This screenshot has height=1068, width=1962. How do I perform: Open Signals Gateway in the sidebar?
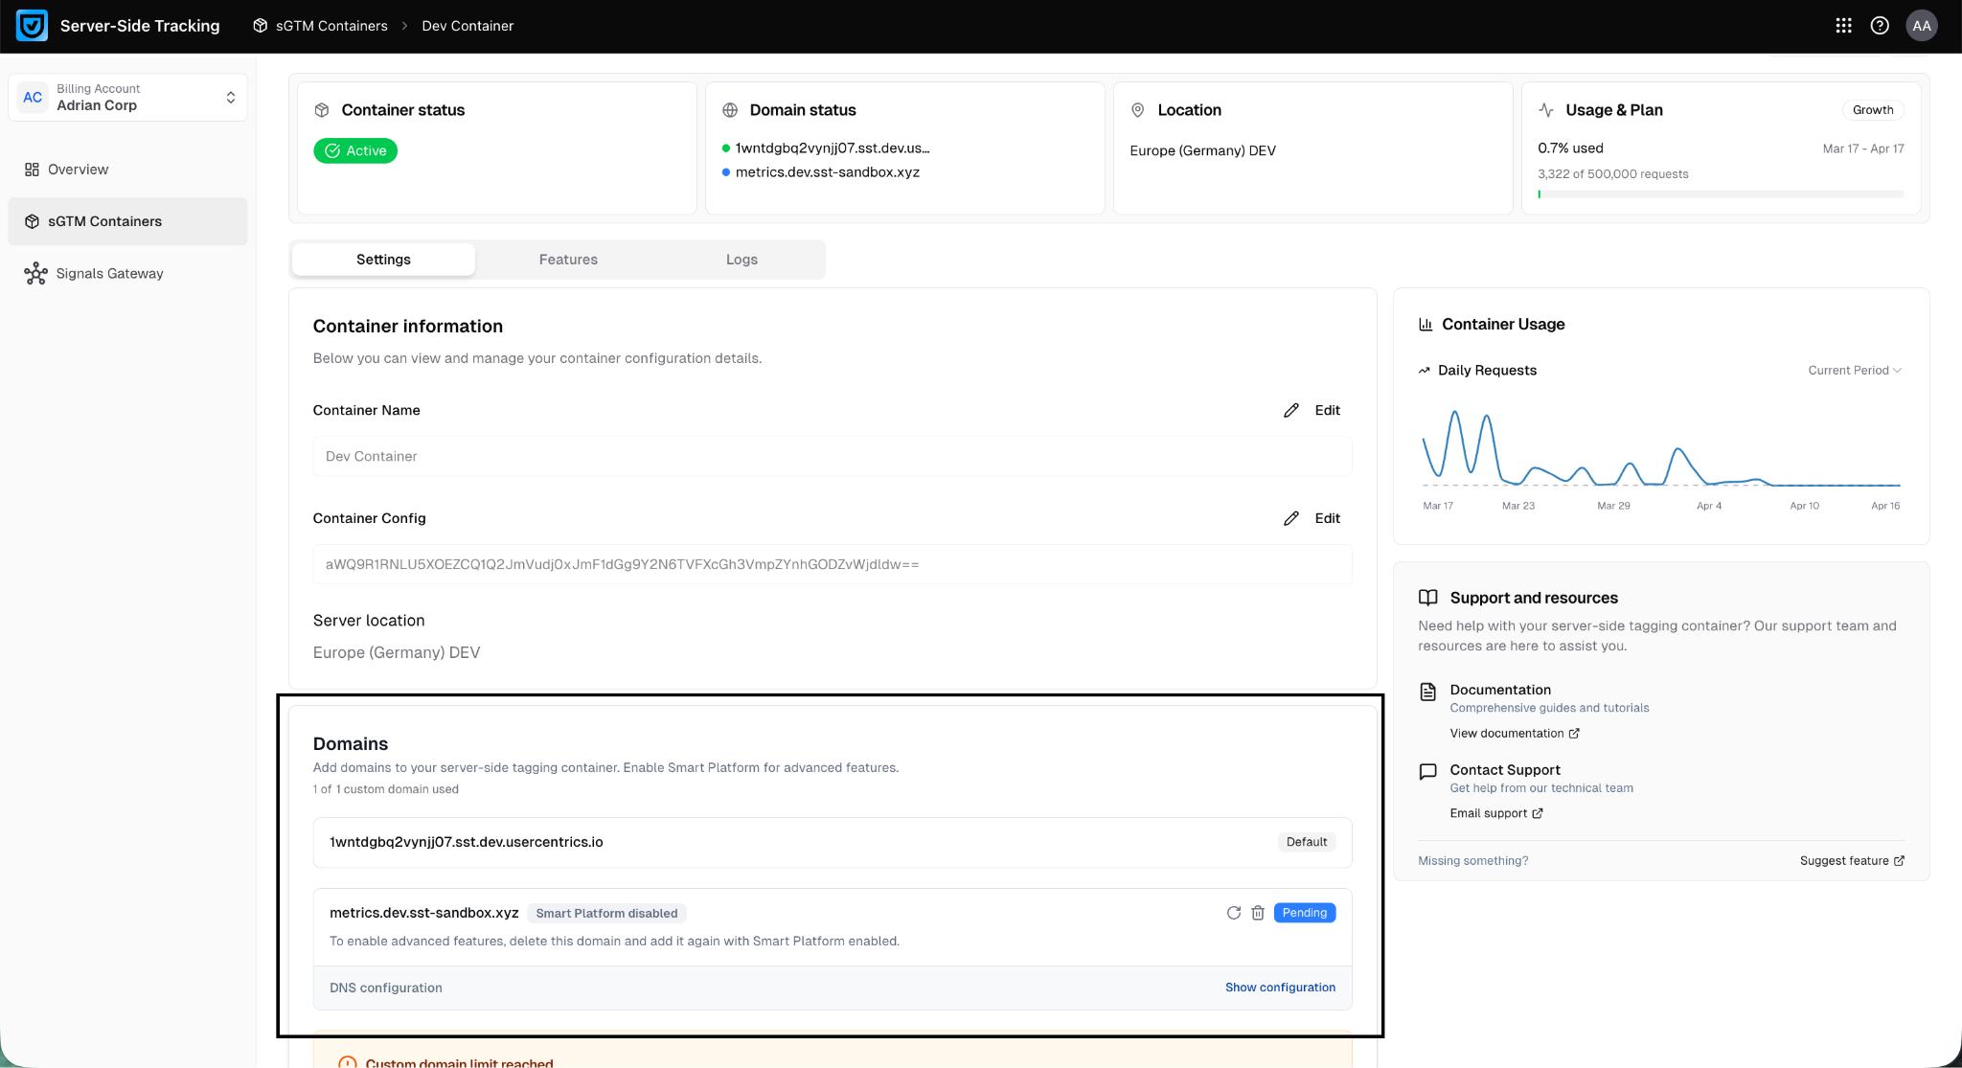(x=109, y=274)
